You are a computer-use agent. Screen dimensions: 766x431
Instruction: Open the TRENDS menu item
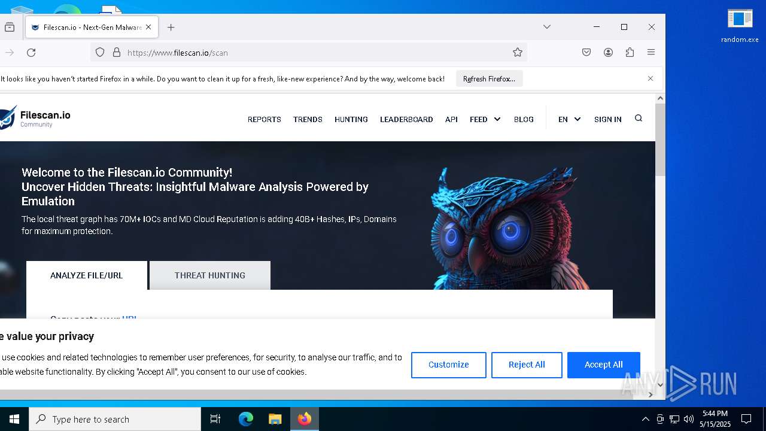[x=308, y=119]
